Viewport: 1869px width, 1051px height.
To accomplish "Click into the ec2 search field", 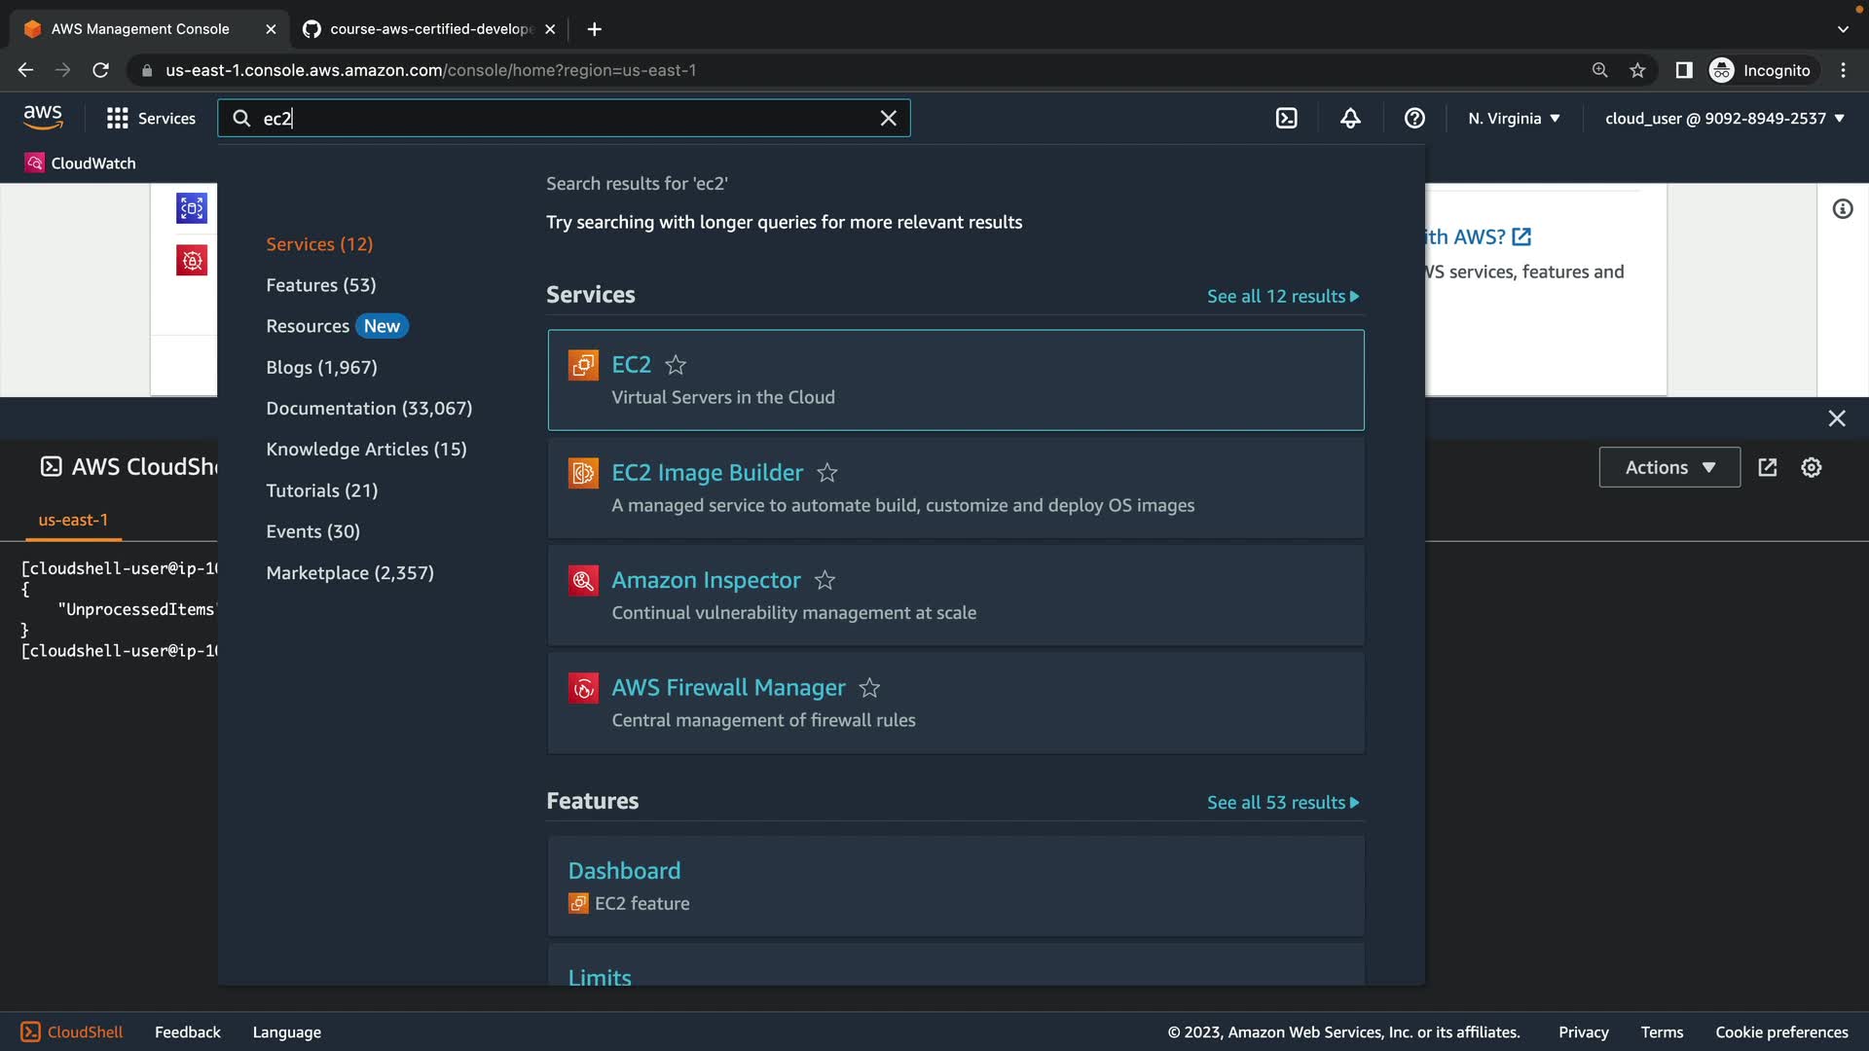I will (565, 118).
